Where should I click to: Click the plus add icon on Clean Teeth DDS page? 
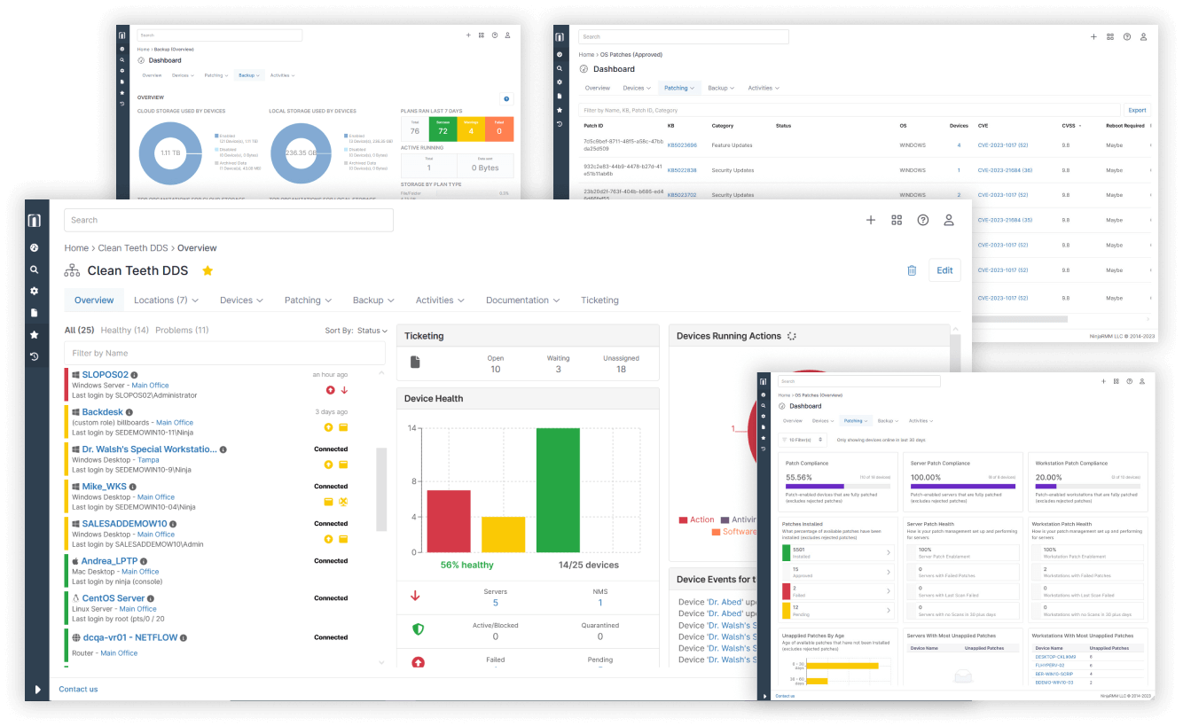[x=870, y=220]
